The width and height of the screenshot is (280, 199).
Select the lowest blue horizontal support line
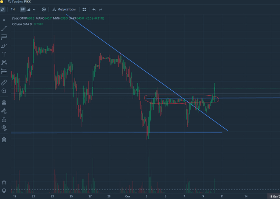(x=117, y=133)
